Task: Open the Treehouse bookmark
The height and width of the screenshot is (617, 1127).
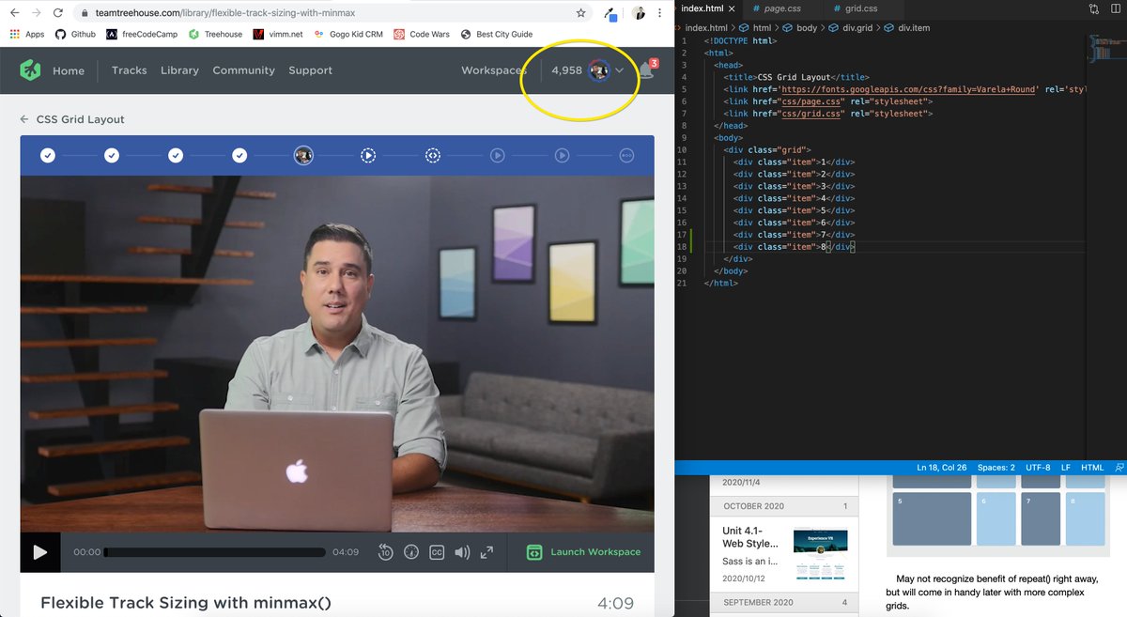Action: (215, 34)
